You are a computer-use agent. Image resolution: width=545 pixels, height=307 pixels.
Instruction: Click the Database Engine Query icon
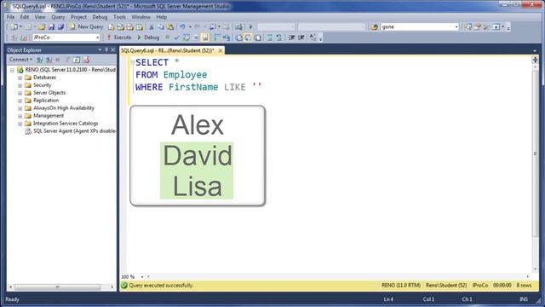(112, 26)
